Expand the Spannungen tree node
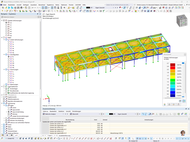The image size is (190, 142). [4, 85]
